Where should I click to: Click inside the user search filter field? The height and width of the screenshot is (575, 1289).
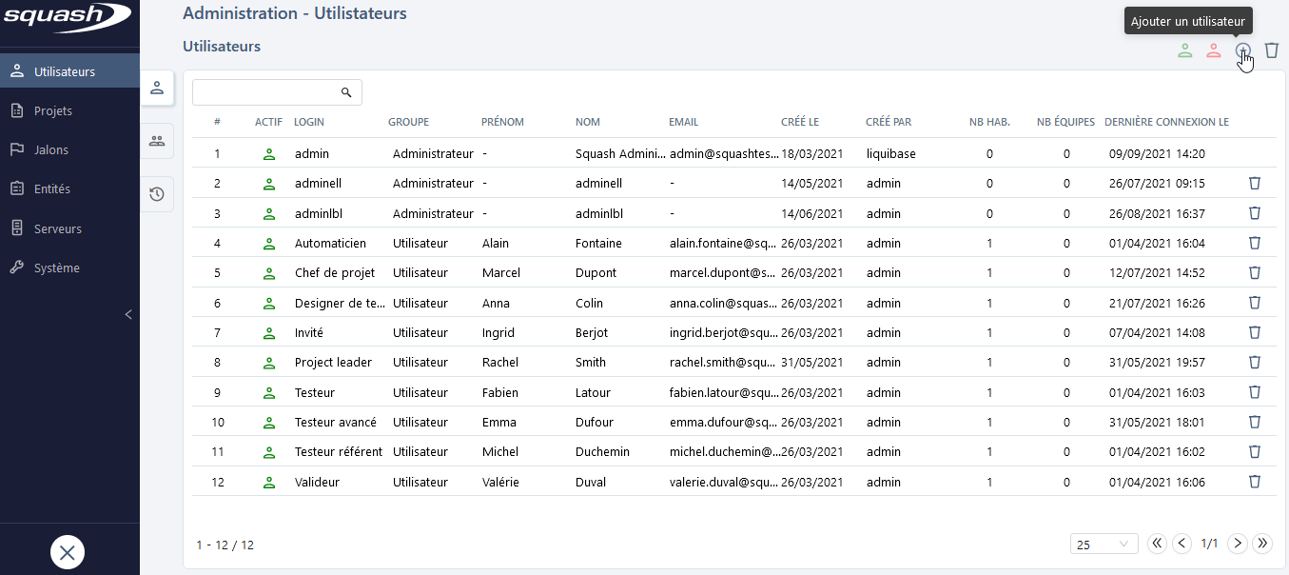tap(266, 91)
